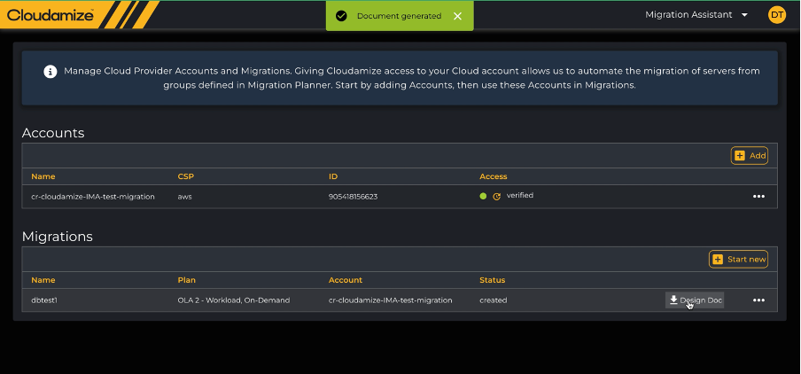Viewport: 801px width, 374px height.
Task: Open the three-dot menu for dbtest1 migration
Action: 758,300
